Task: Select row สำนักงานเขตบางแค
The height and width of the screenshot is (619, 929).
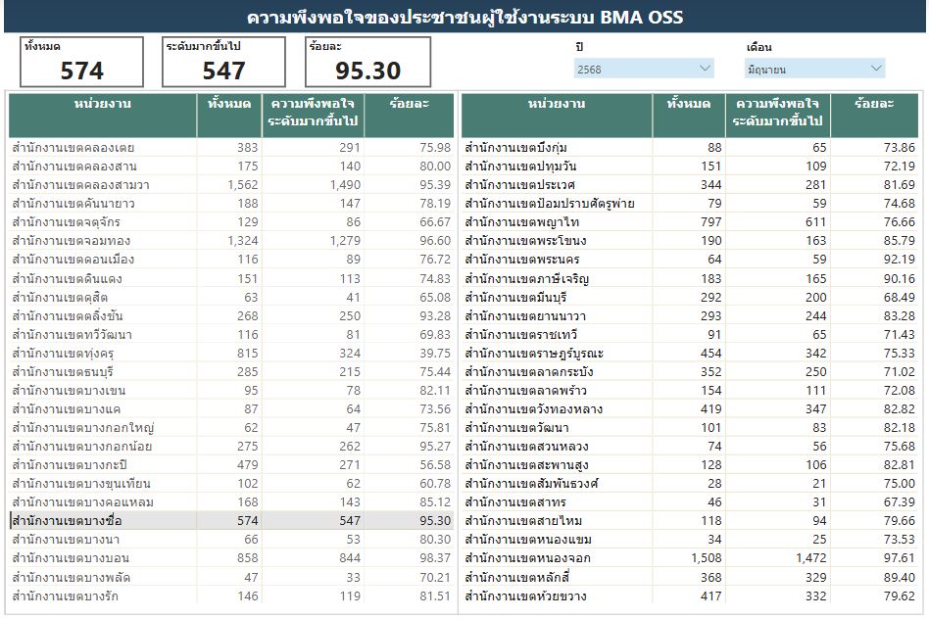Action: pos(231,408)
